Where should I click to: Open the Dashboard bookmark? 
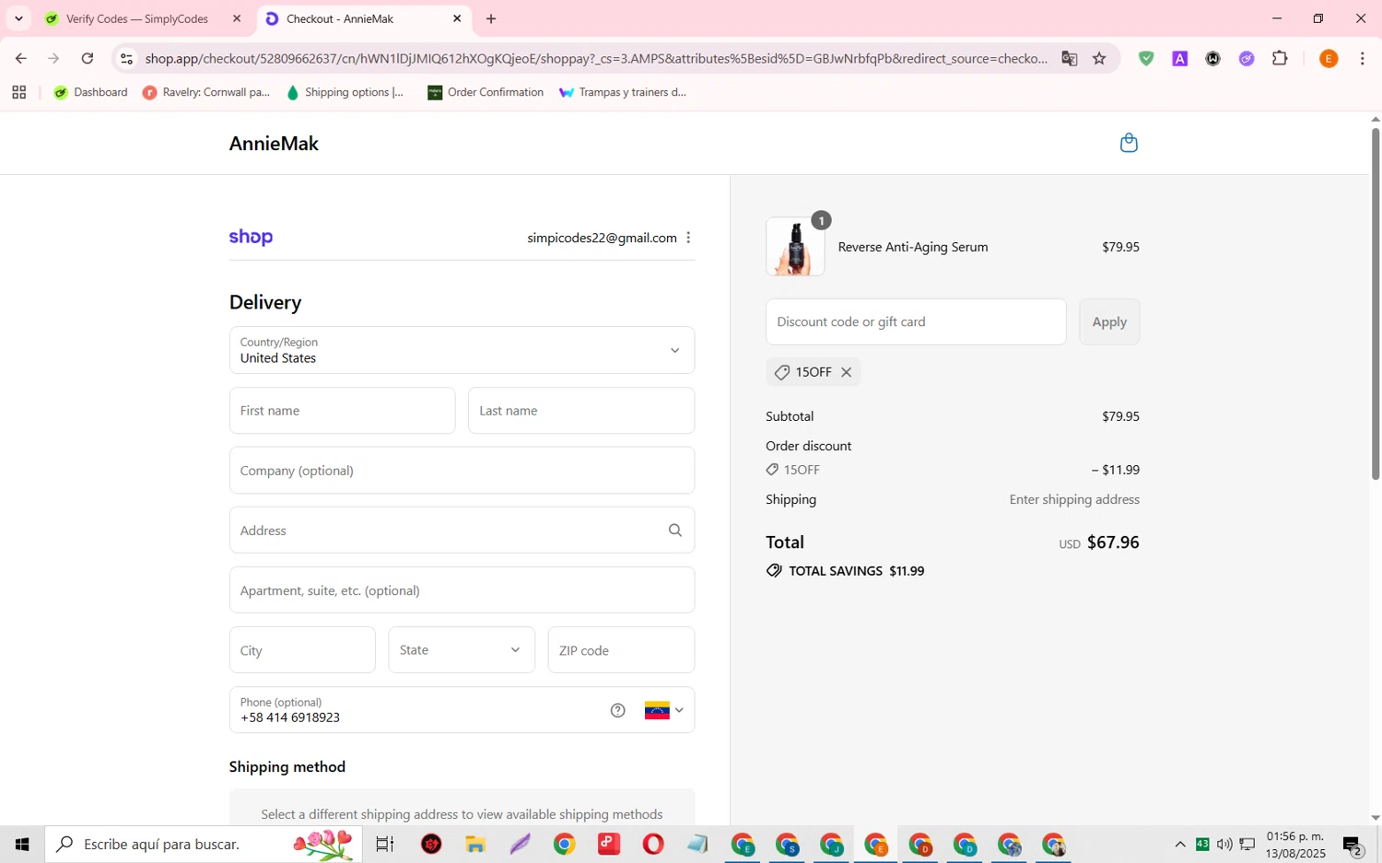(x=90, y=92)
